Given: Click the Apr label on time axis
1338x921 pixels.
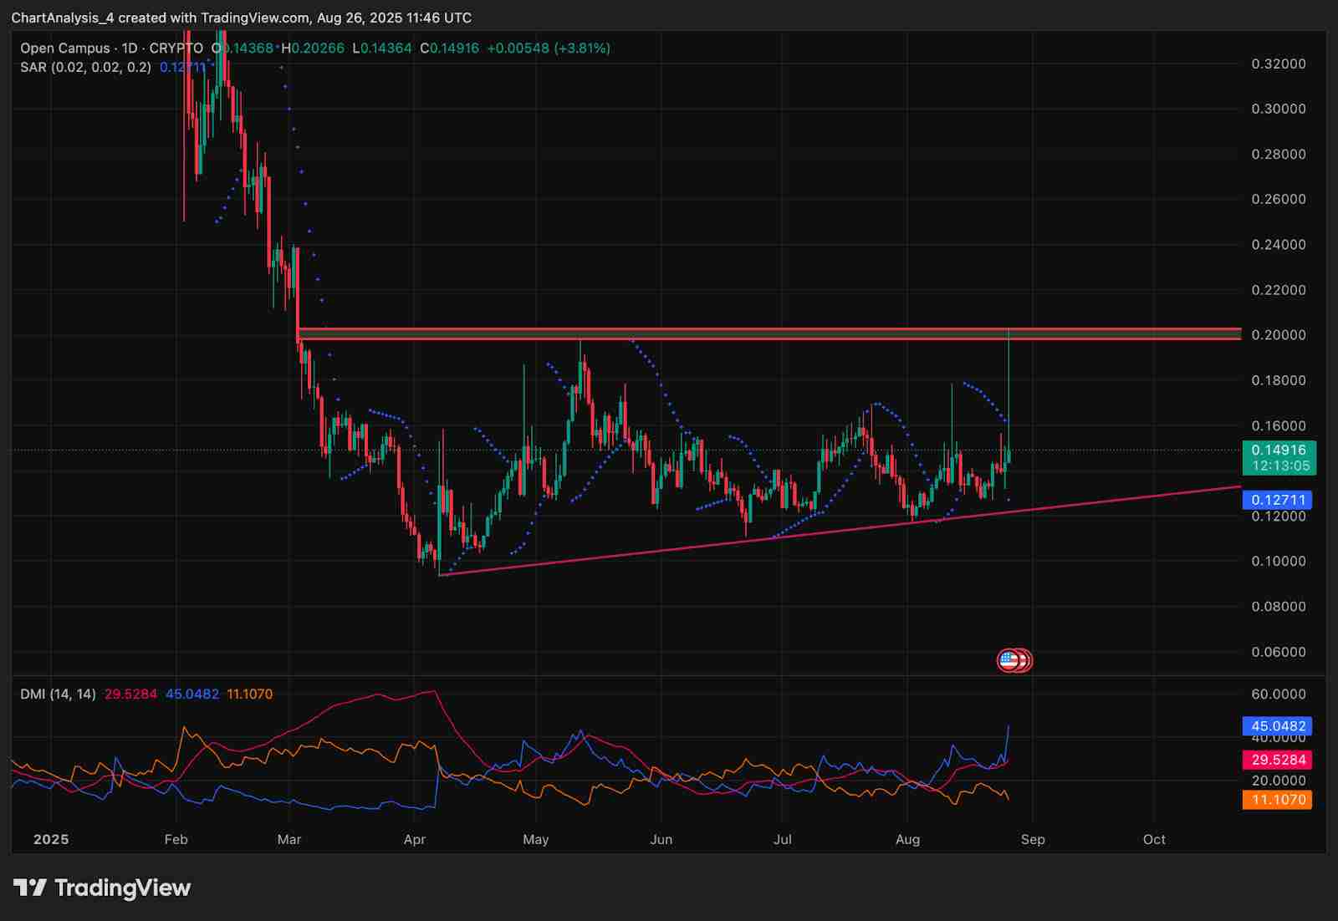Looking at the screenshot, I should pyautogui.click(x=415, y=839).
